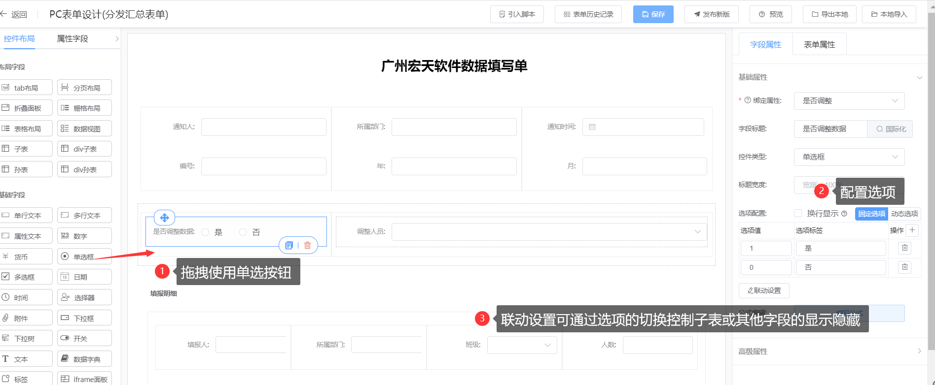Click the 保存 button

click(653, 14)
